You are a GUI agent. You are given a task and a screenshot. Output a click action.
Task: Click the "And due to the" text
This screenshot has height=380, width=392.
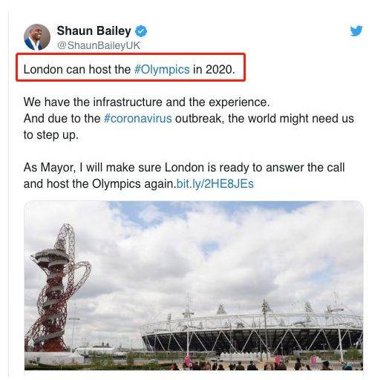coord(62,118)
